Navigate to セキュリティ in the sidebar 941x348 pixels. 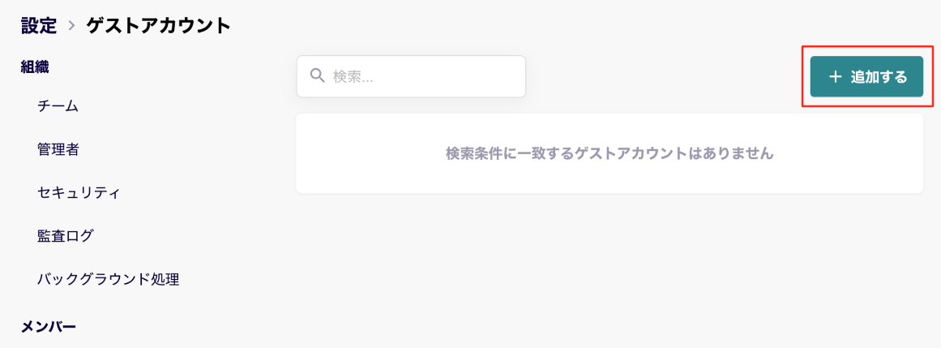coord(79,193)
